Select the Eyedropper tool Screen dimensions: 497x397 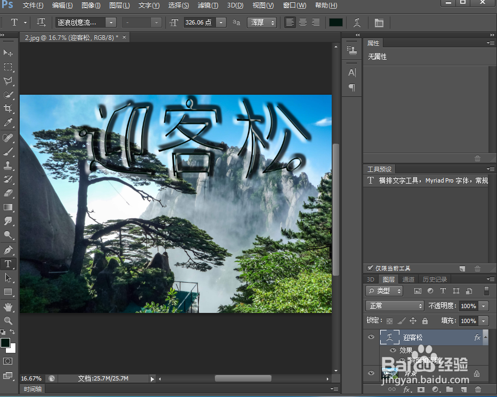coord(8,123)
